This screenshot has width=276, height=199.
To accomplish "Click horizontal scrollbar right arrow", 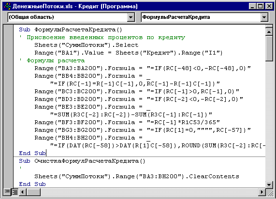I will [262, 192].
